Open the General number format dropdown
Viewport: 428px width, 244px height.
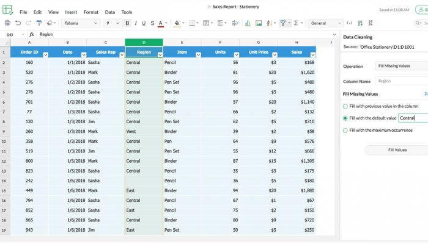[325, 23]
